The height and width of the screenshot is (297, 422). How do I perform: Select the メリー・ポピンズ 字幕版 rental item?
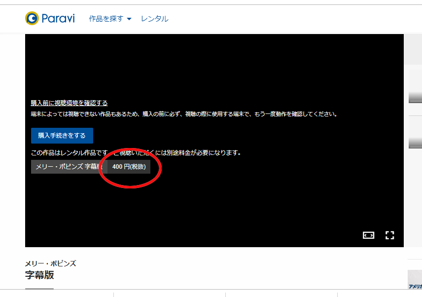(69, 167)
